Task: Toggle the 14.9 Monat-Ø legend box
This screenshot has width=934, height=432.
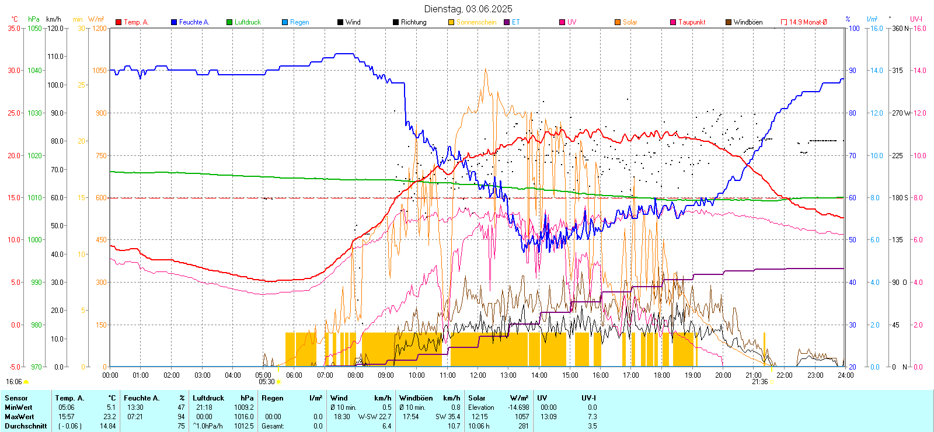Action: coord(784,22)
